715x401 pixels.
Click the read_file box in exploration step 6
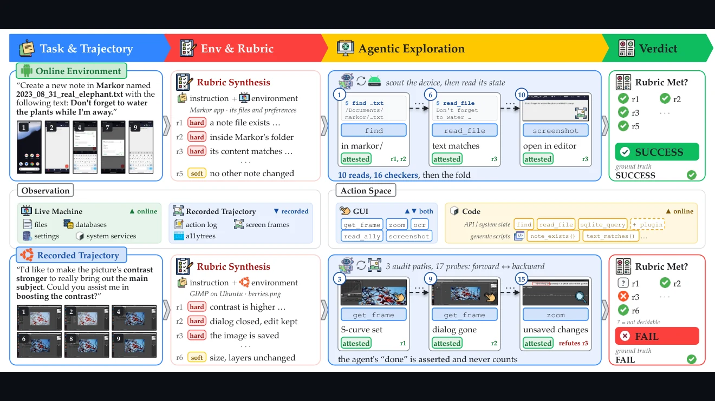(465, 130)
